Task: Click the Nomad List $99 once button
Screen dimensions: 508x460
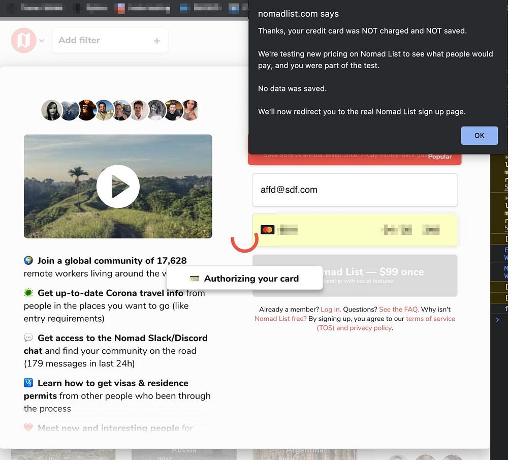Action: point(355,275)
